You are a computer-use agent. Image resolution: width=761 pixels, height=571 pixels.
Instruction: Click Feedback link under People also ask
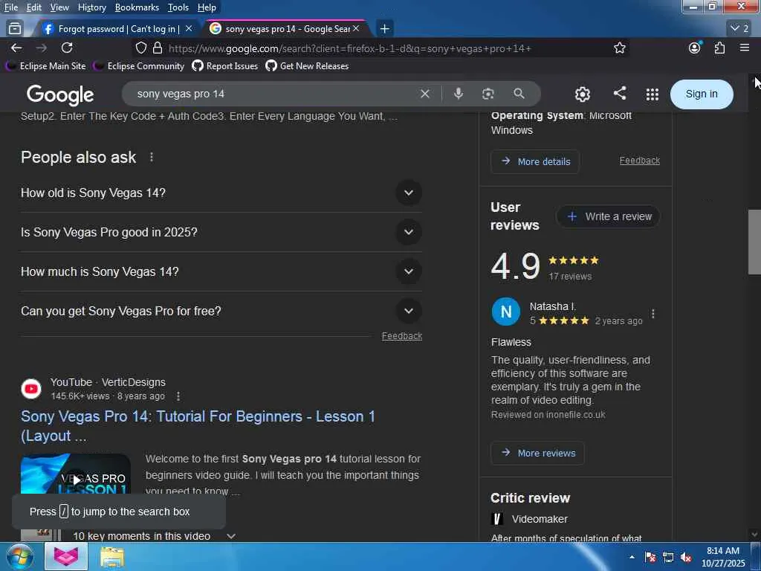point(402,336)
